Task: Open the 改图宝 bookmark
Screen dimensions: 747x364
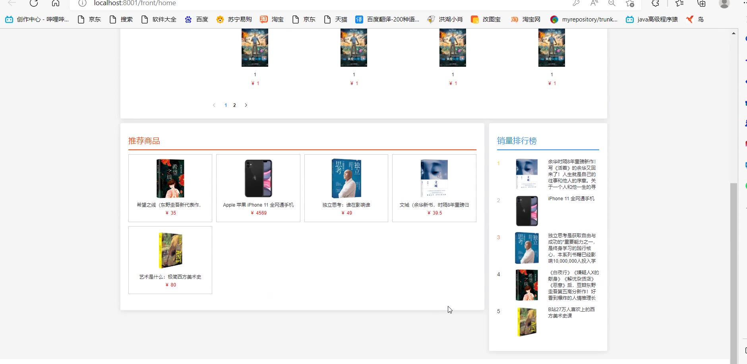Action: click(x=486, y=19)
